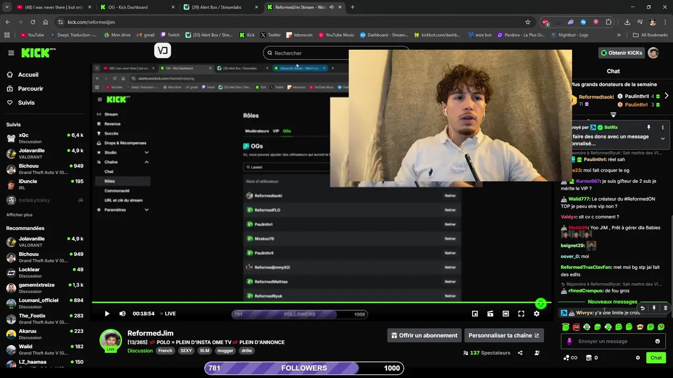Screen dimensions: 673x378
Task: Share the stream via share icon
Action: coord(520,353)
